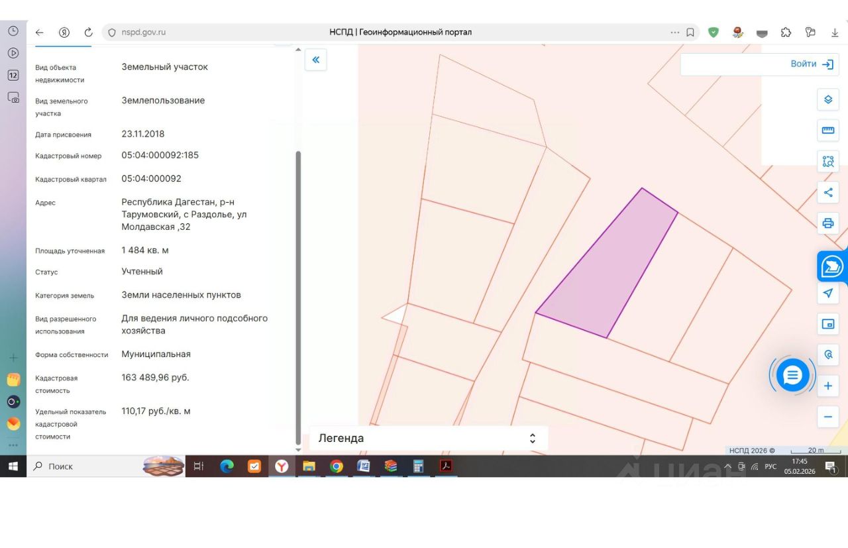This screenshot has width=848, height=548.
Task: Click the parcel type Землепользование
Action: coord(163,100)
